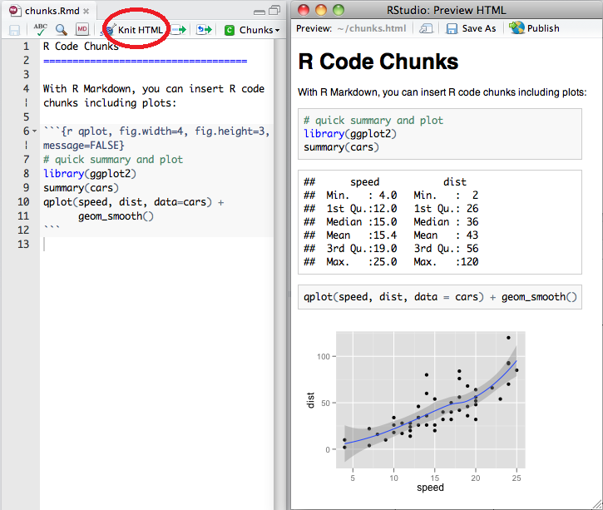
Task: Run the current line with the green arrow icon
Action: [179, 29]
